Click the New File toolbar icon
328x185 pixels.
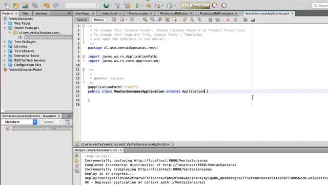click(7, 6)
